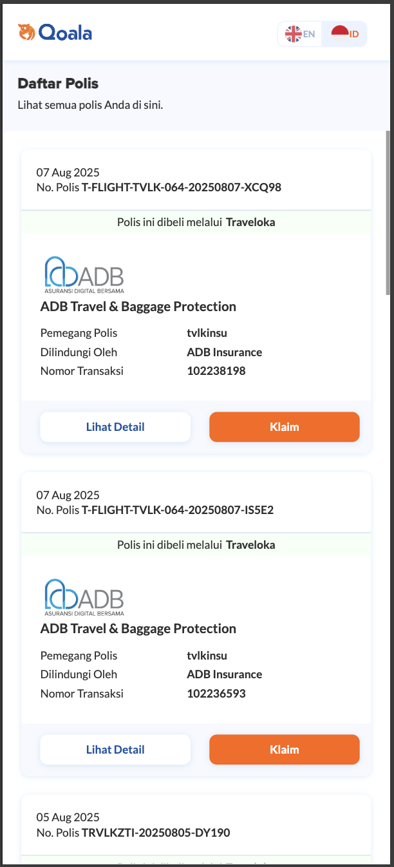Click the ADB logo in the XCQ98 policy card
The width and height of the screenshot is (394, 867).
click(84, 274)
